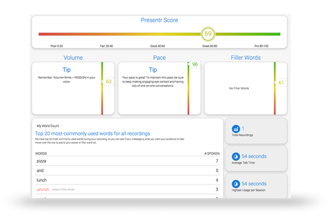
Task: Select the pizza word row
Action: (x=127, y=161)
